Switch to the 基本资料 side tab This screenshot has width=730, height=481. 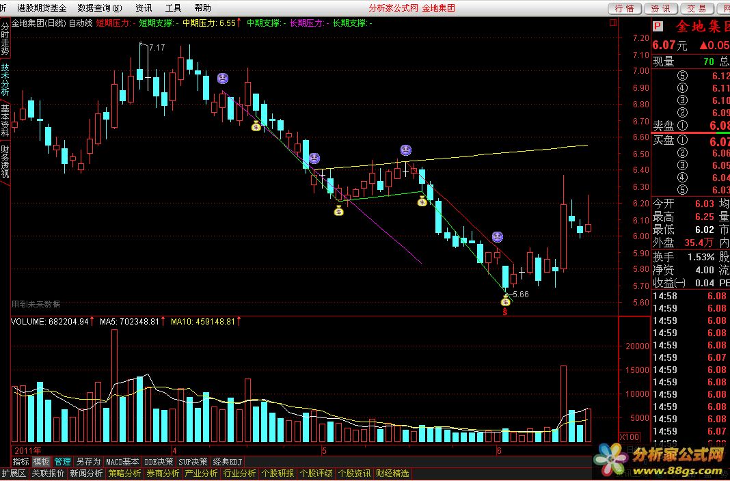coord(5,120)
